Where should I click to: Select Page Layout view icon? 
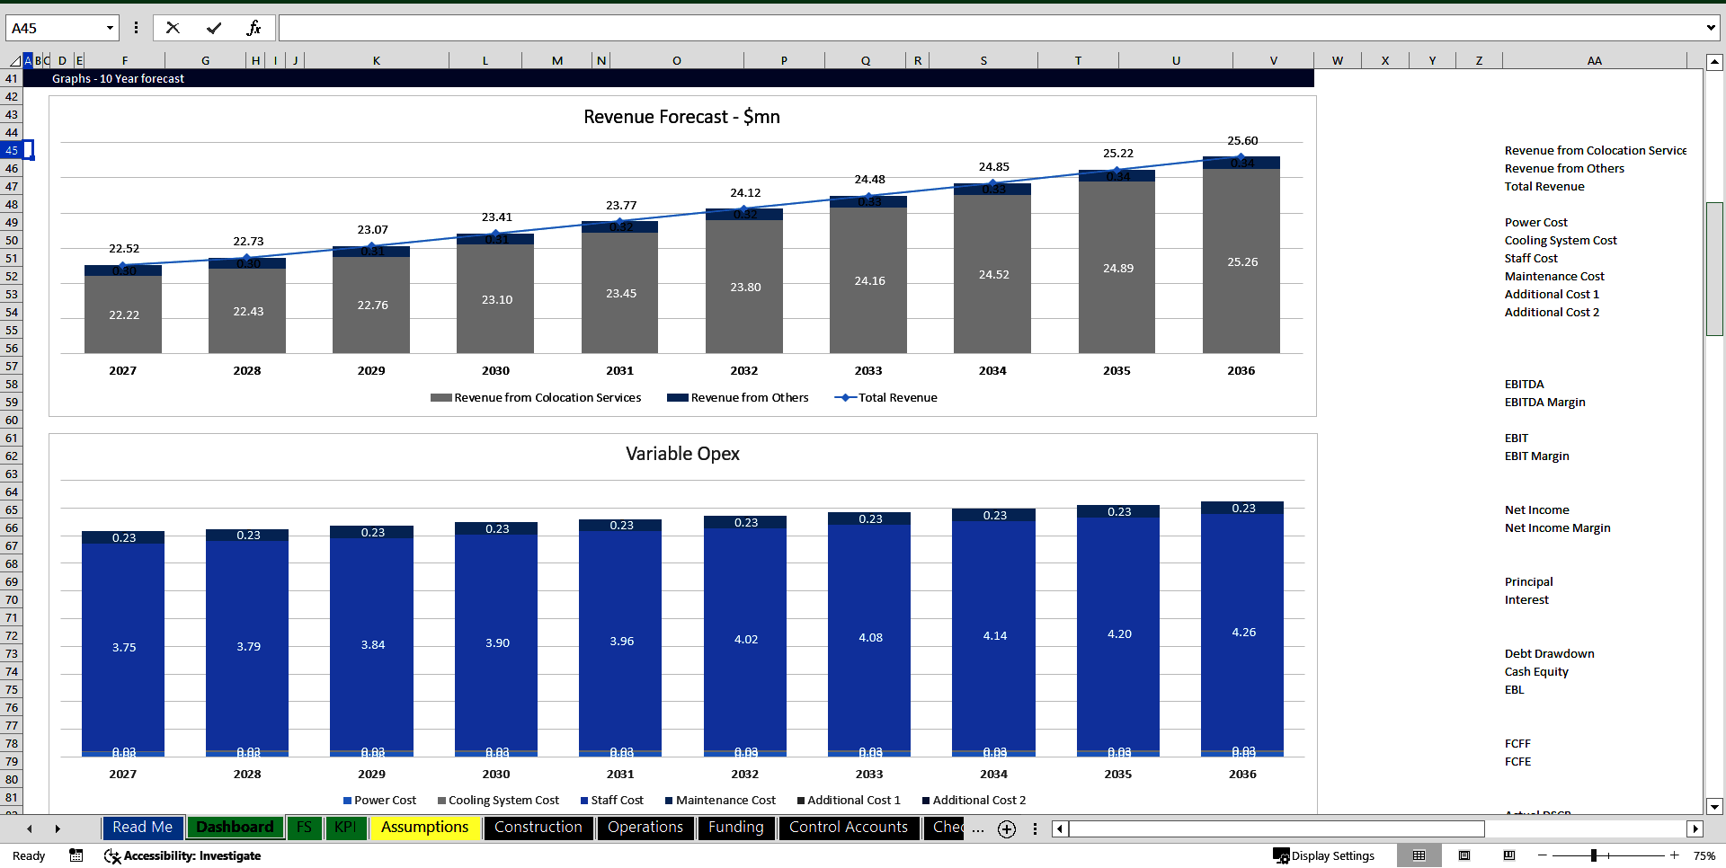click(1464, 855)
